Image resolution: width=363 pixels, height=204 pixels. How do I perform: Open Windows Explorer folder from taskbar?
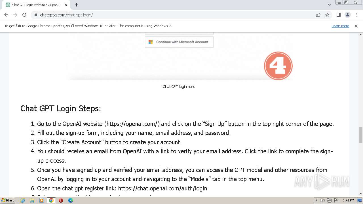32,200
